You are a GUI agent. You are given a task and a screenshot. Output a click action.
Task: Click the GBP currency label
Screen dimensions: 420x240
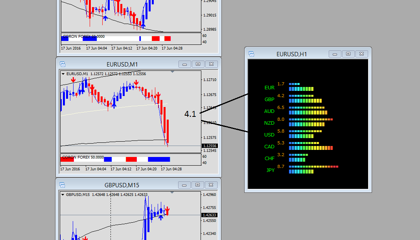pyautogui.click(x=269, y=100)
